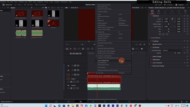Click the vertical Flip icon
The image size is (190, 107).
pyautogui.click(x=167, y=34)
